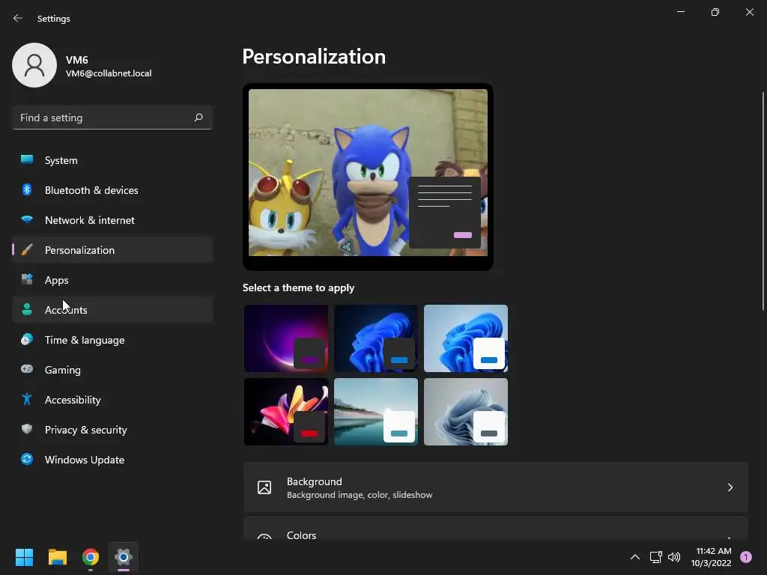Click the Settings gear taskbar icon

click(x=124, y=557)
